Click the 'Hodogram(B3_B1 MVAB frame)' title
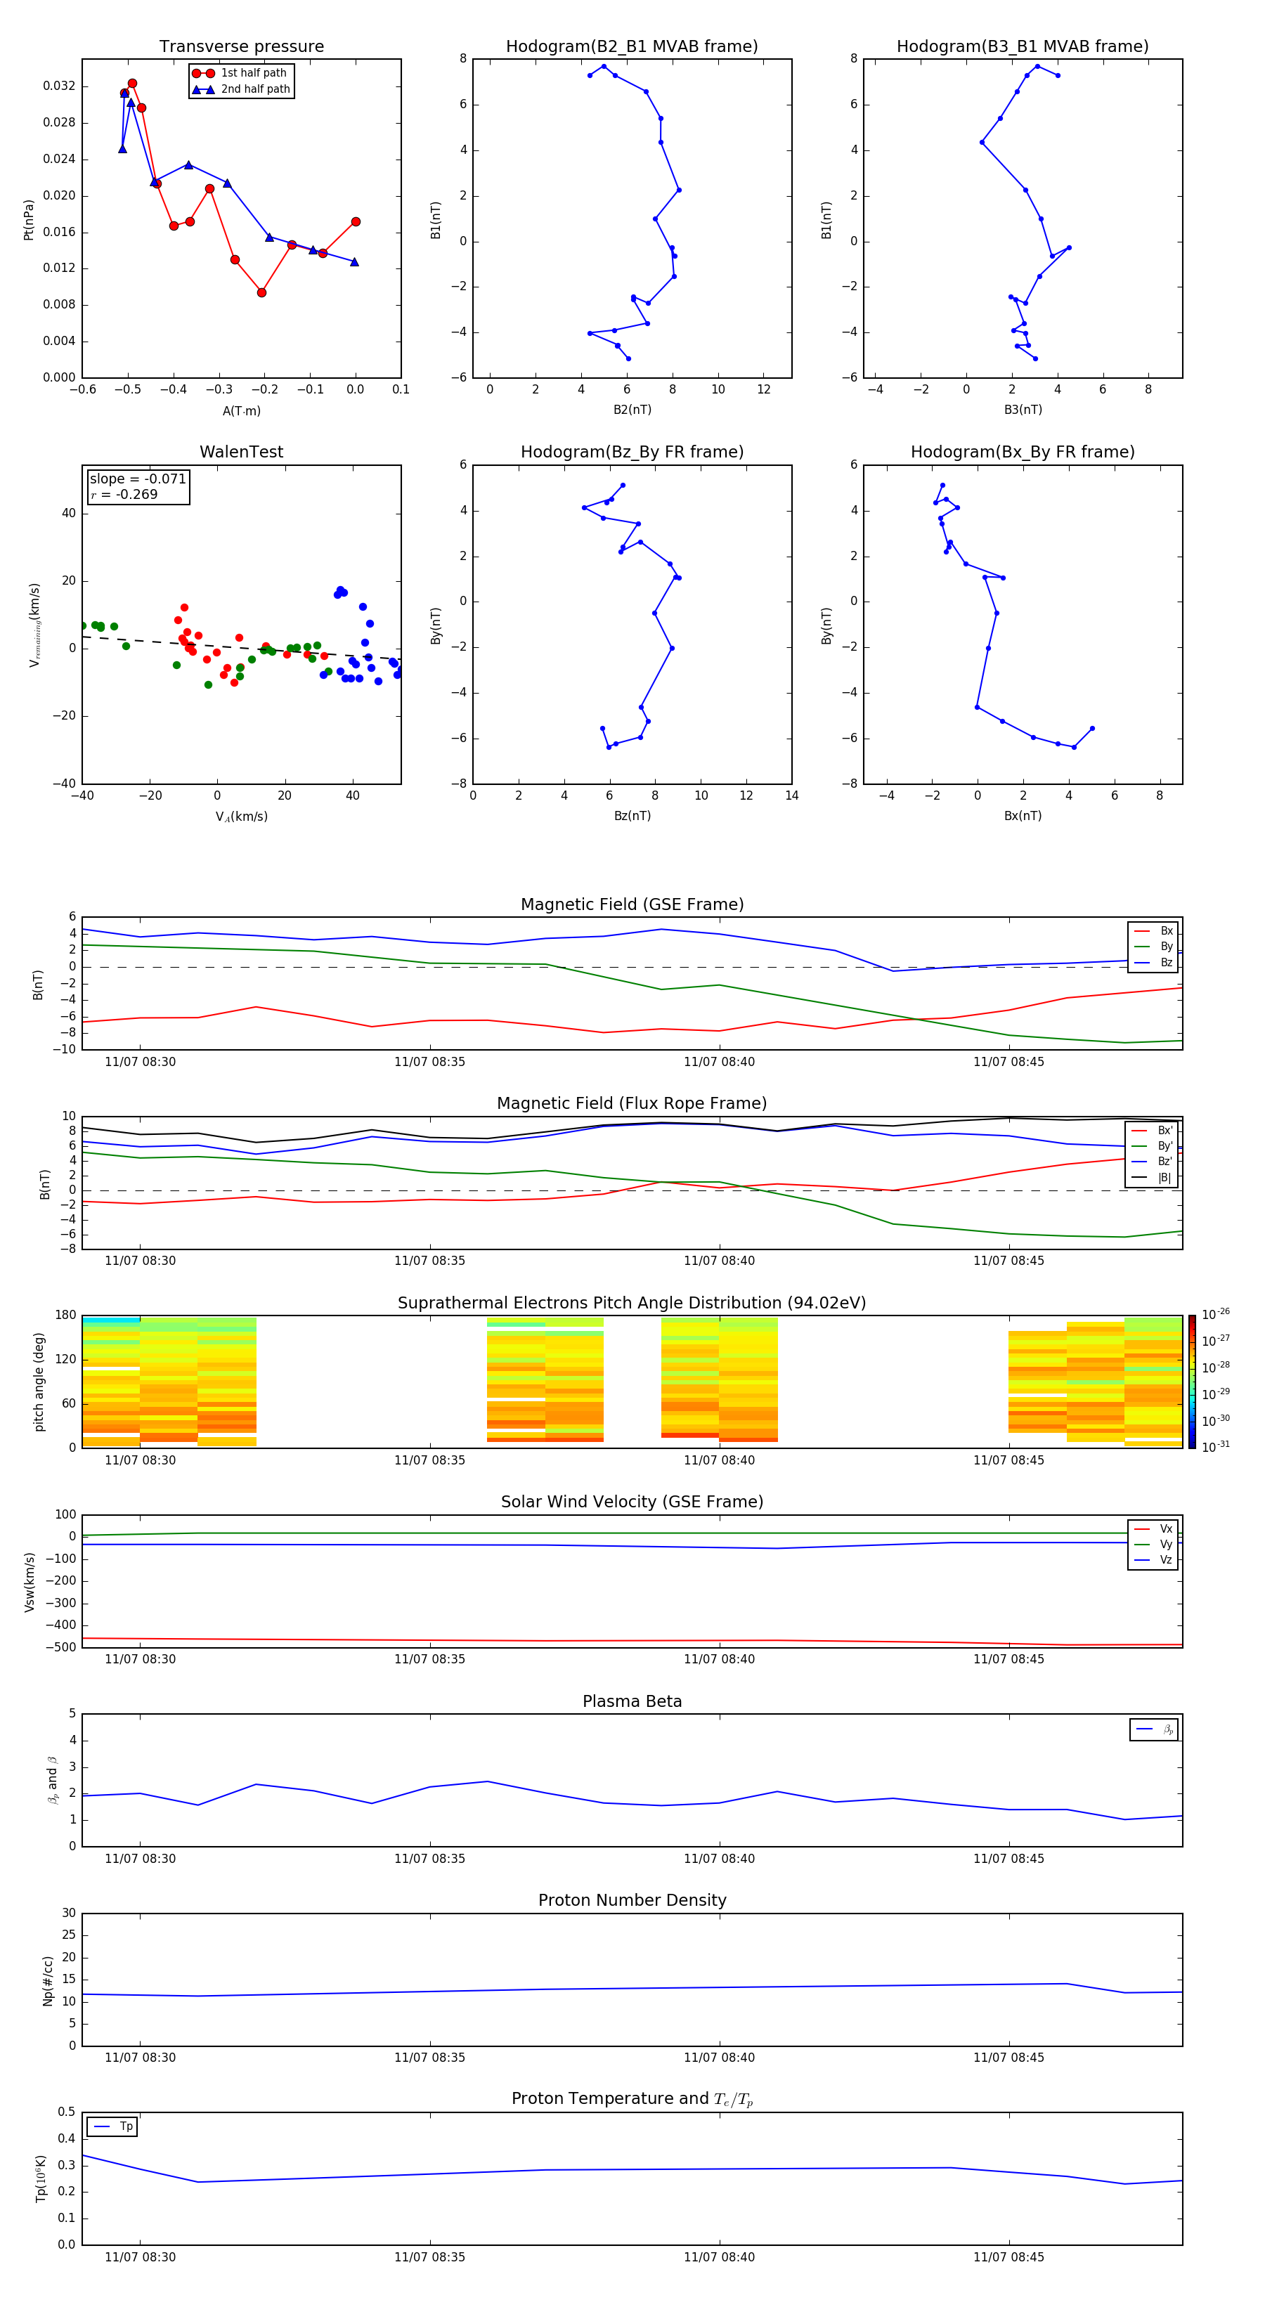 point(1023,47)
